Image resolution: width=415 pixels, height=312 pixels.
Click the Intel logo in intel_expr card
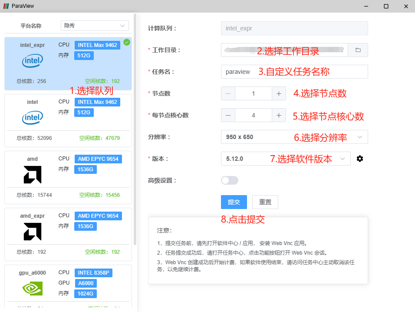tap(32, 61)
